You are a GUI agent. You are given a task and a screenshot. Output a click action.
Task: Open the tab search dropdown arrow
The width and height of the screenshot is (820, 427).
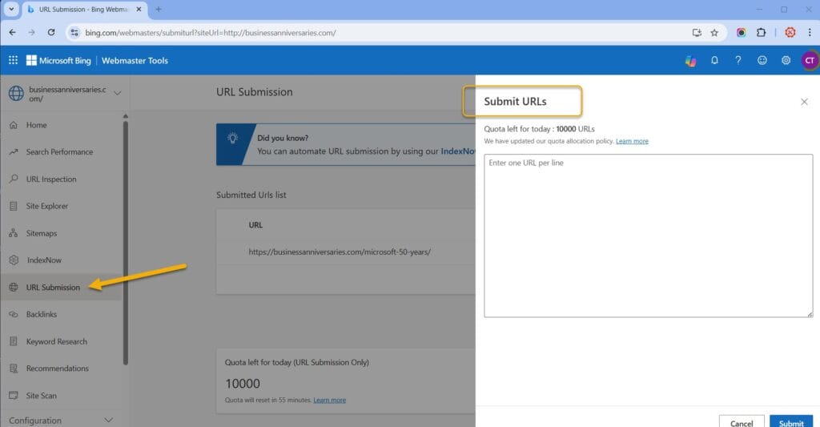[x=11, y=9]
